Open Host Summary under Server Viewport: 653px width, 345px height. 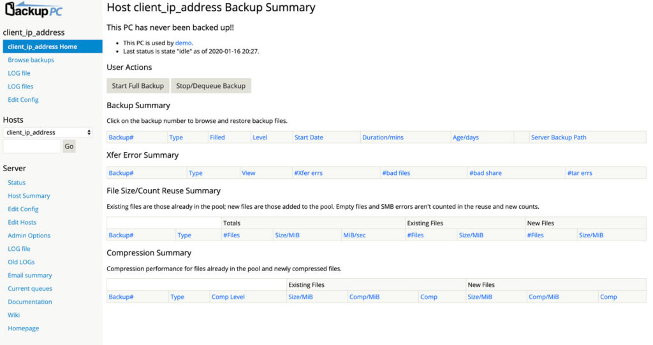(29, 196)
